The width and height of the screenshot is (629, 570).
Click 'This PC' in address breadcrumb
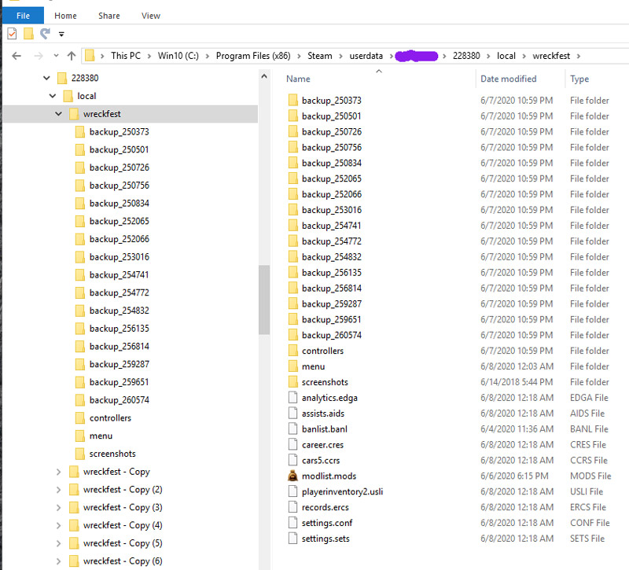pos(126,56)
